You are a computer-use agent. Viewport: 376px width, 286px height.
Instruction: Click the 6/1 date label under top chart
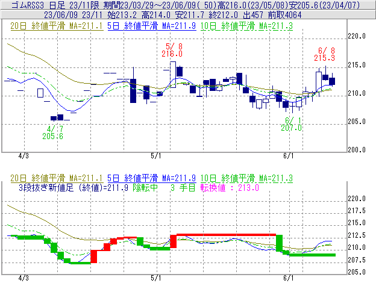289,156
